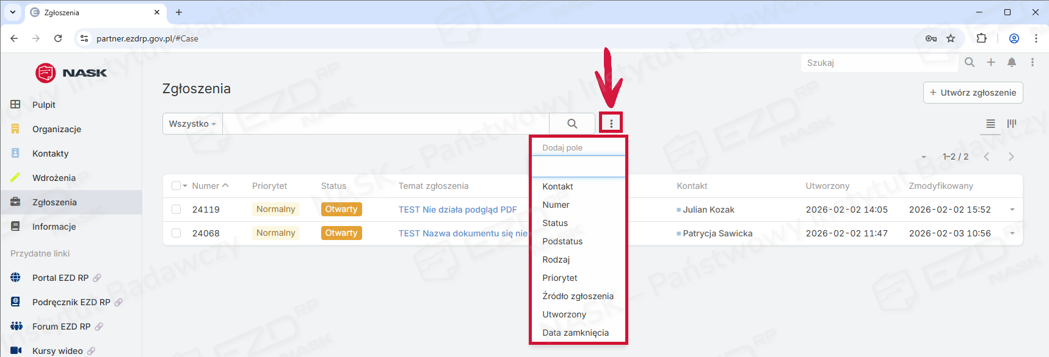Screen dimensions: 1049x357
Task: Tick the checkbox for case 24068
Action: [x=176, y=233]
